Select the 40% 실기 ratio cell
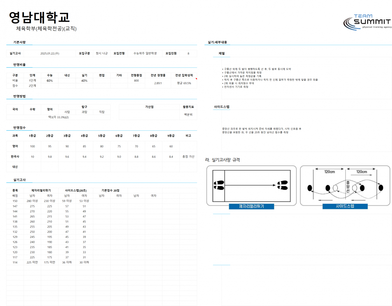The image size is (392, 306). coord(84,81)
